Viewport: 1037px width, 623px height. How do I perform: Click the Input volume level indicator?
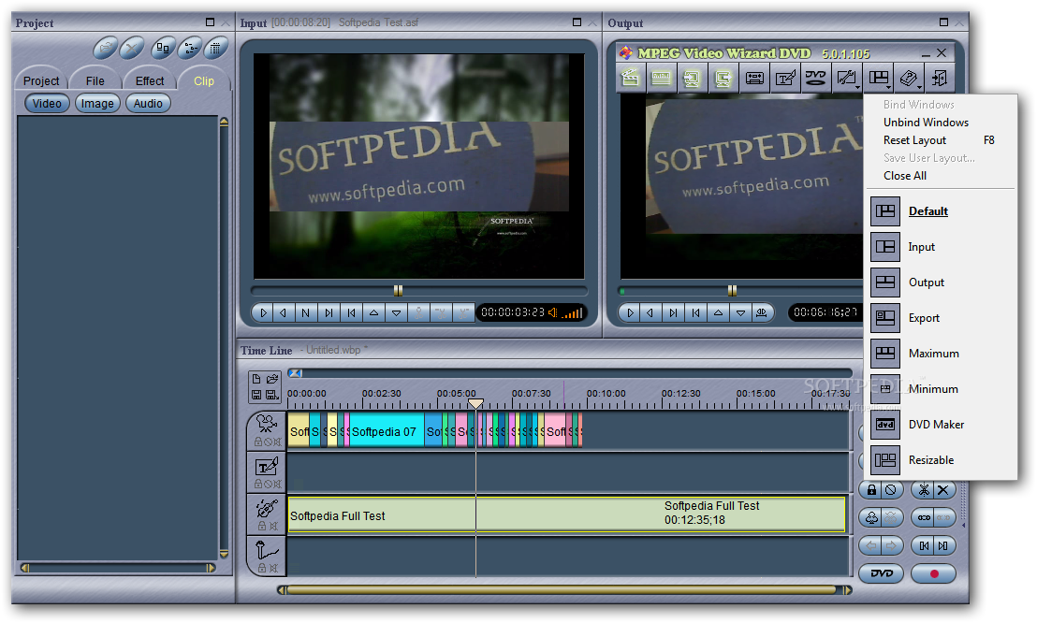click(x=572, y=312)
